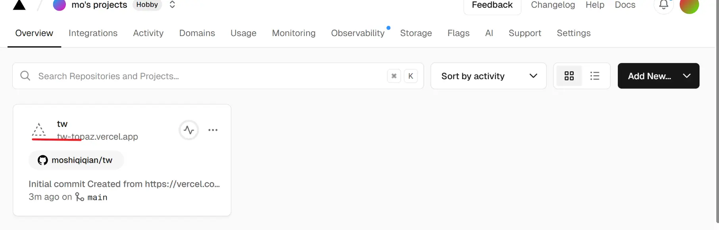Click the user profile avatar
This screenshot has height=230, width=719.
pyautogui.click(x=689, y=6)
